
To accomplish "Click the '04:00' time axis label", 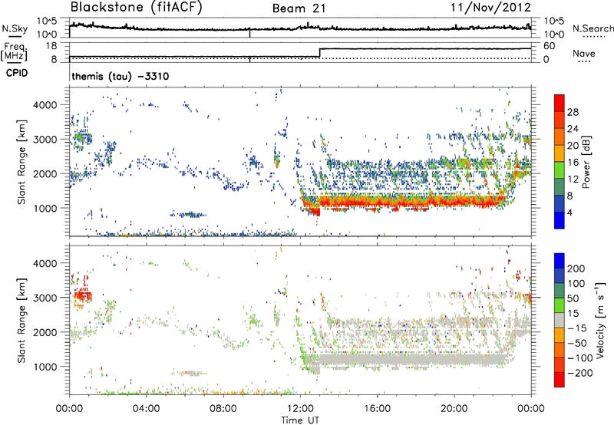I will (x=146, y=409).
